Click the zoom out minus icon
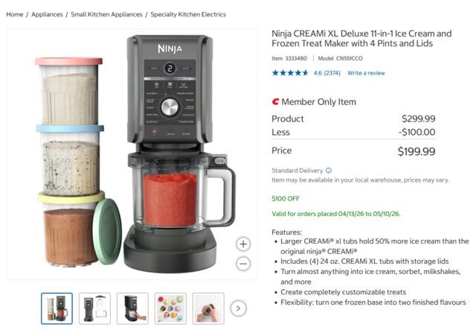 point(243,263)
